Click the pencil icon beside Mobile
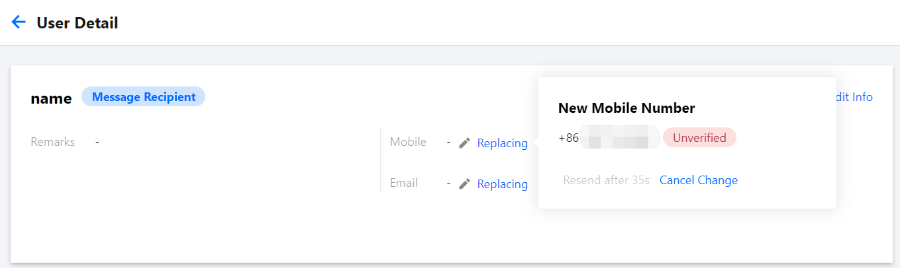Viewport: 900px width, 268px height. 465,143
